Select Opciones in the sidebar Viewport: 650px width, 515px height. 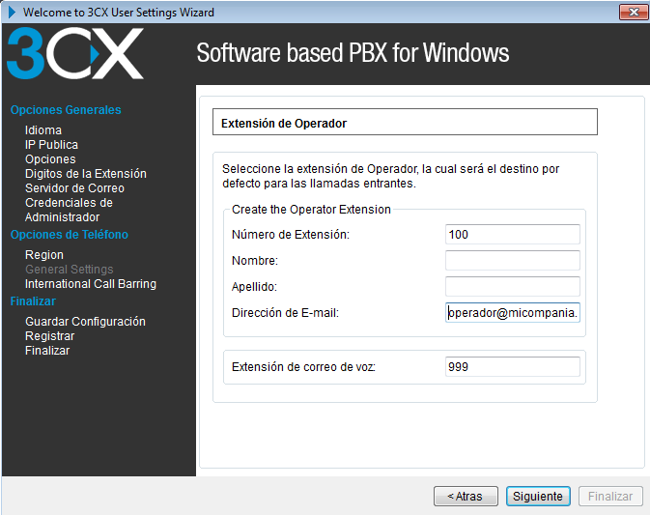(x=50, y=159)
